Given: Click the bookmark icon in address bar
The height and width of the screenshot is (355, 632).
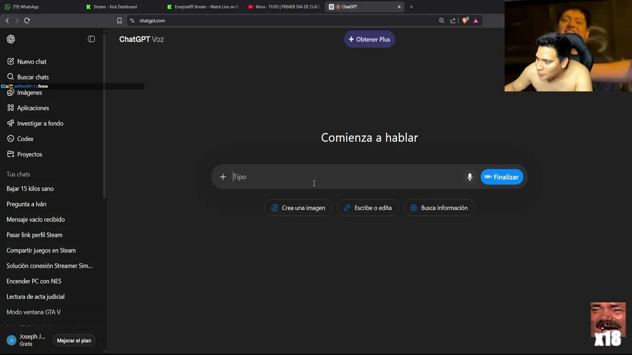Looking at the screenshot, I should click(119, 21).
